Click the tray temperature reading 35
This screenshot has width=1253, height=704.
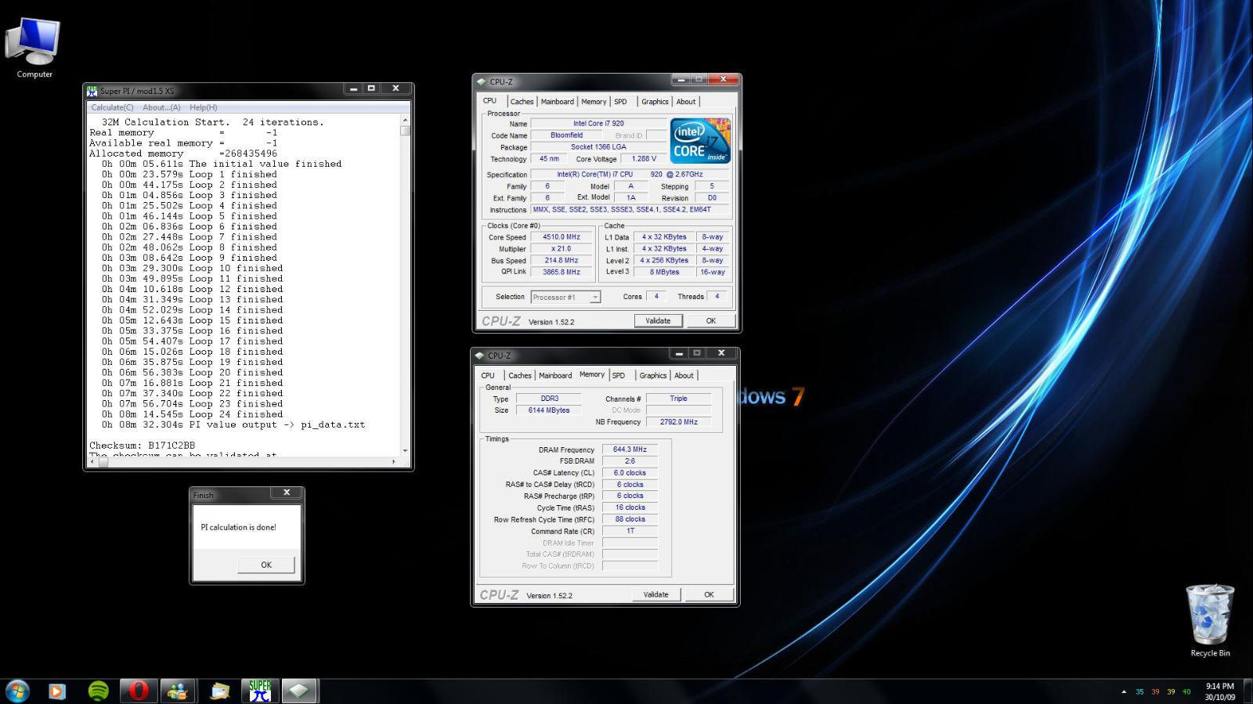coord(1139,691)
